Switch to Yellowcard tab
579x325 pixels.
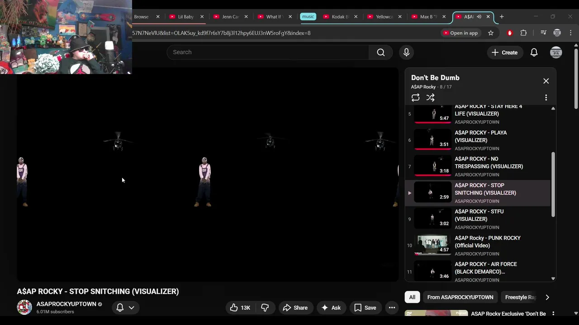tap(384, 17)
